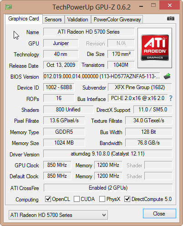This screenshot has width=183, height=226.
Task: Click the GPU-Z app icon in title bar
Action: [x=9, y=7]
